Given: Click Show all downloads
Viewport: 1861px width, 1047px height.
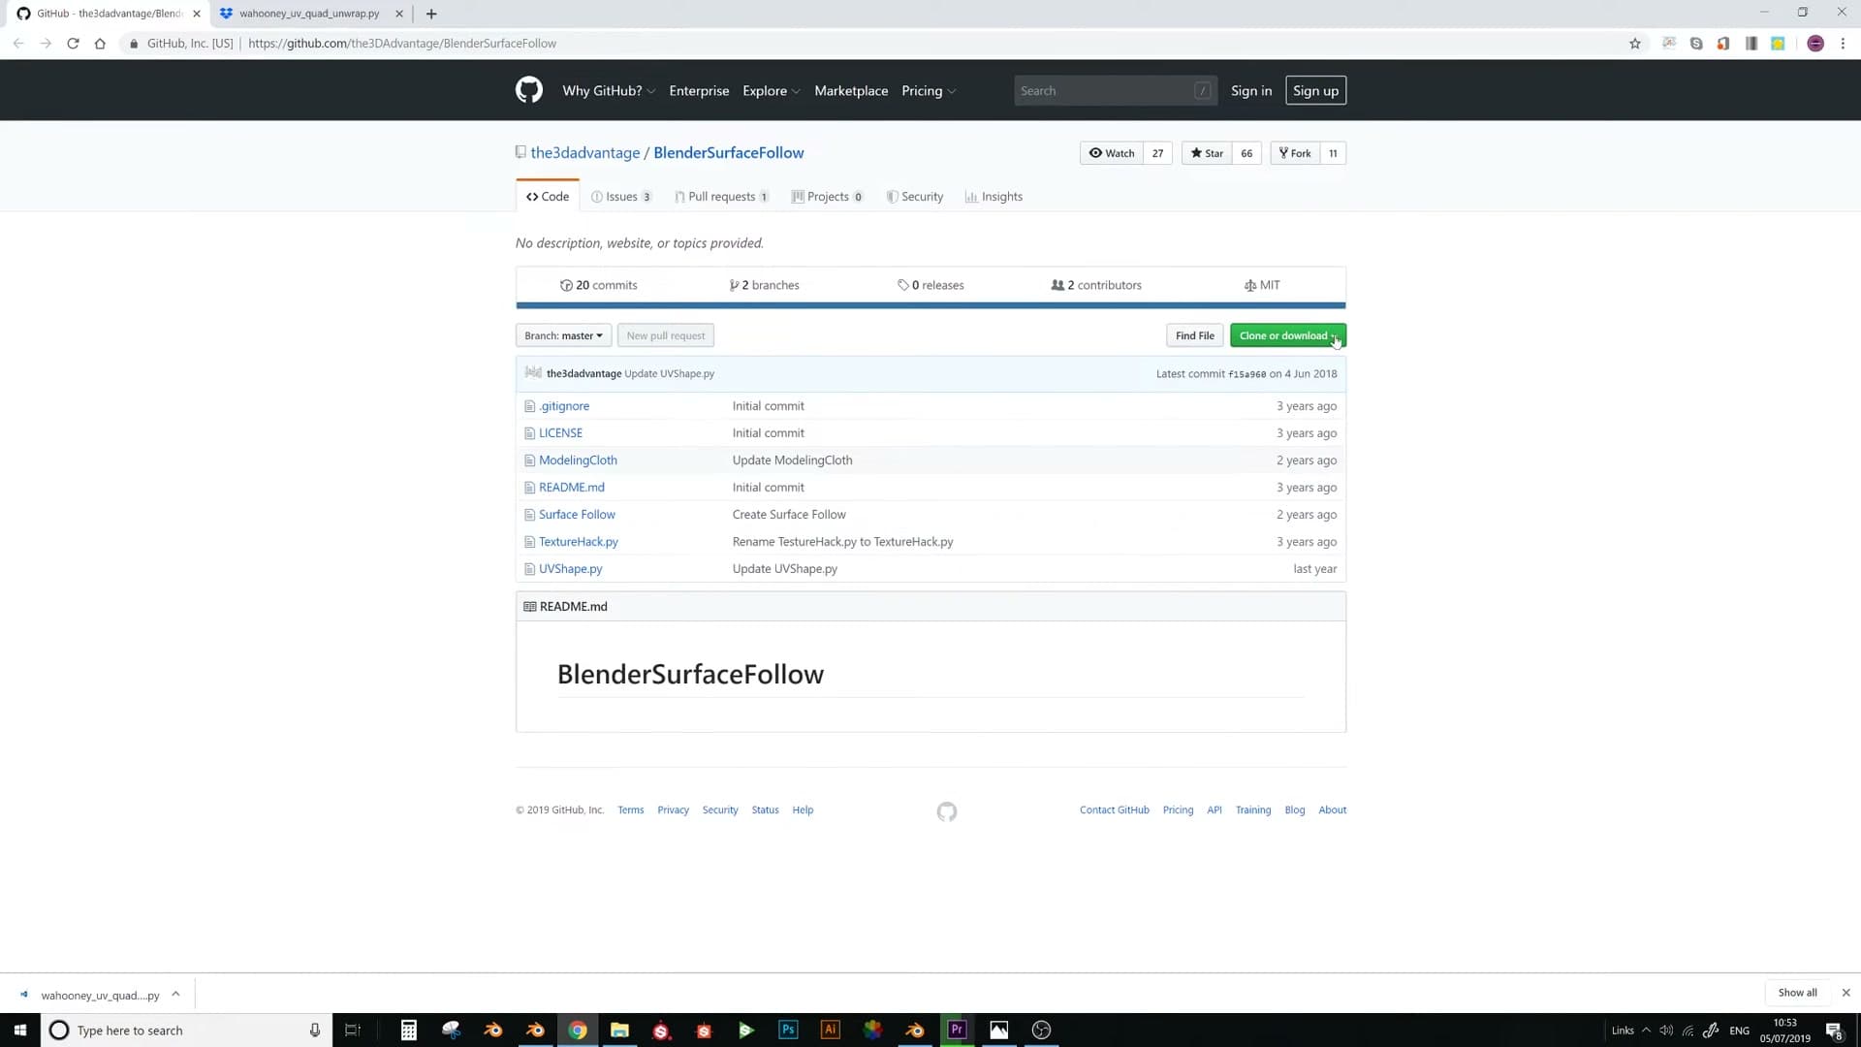Looking at the screenshot, I should pyautogui.click(x=1797, y=993).
